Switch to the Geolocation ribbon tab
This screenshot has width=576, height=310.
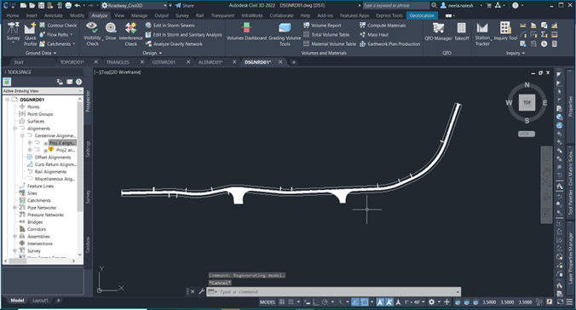click(421, 15)
